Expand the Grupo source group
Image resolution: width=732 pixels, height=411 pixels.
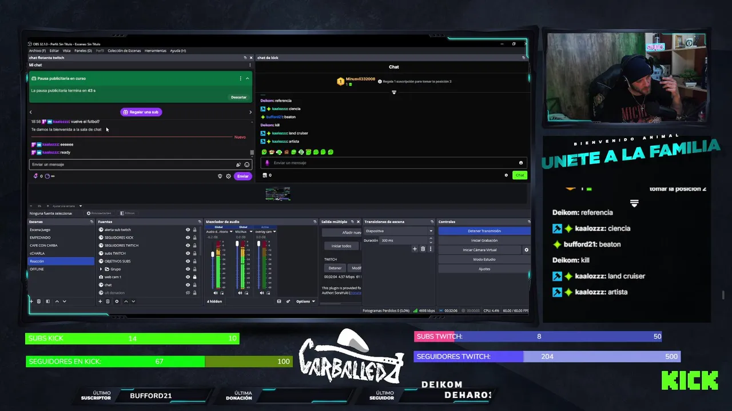coord(101,269)
